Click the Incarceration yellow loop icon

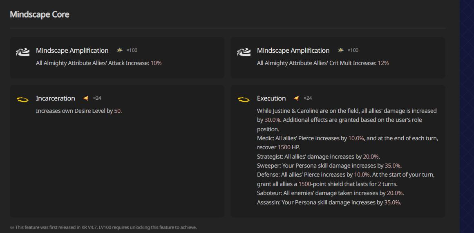pos(22,99)
